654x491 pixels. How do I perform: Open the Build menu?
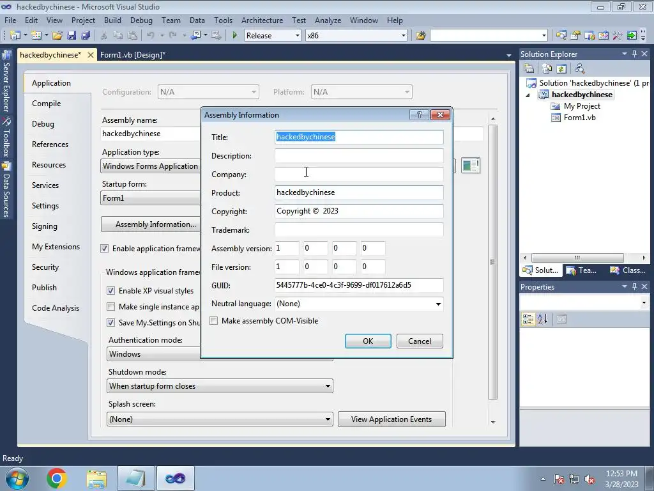coord(112,20)
